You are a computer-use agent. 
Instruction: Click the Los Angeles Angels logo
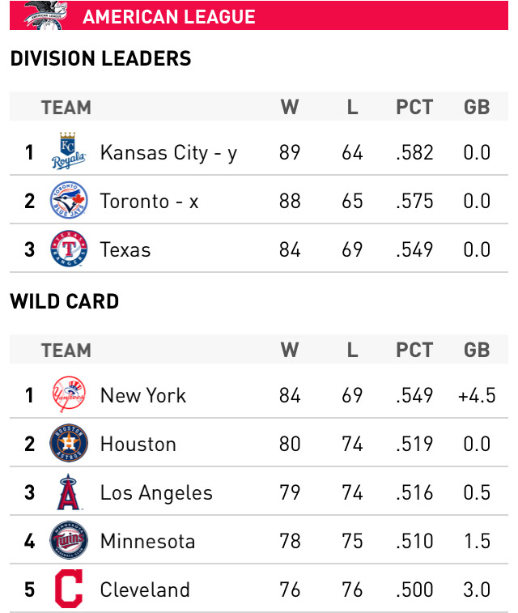(68, 492)
